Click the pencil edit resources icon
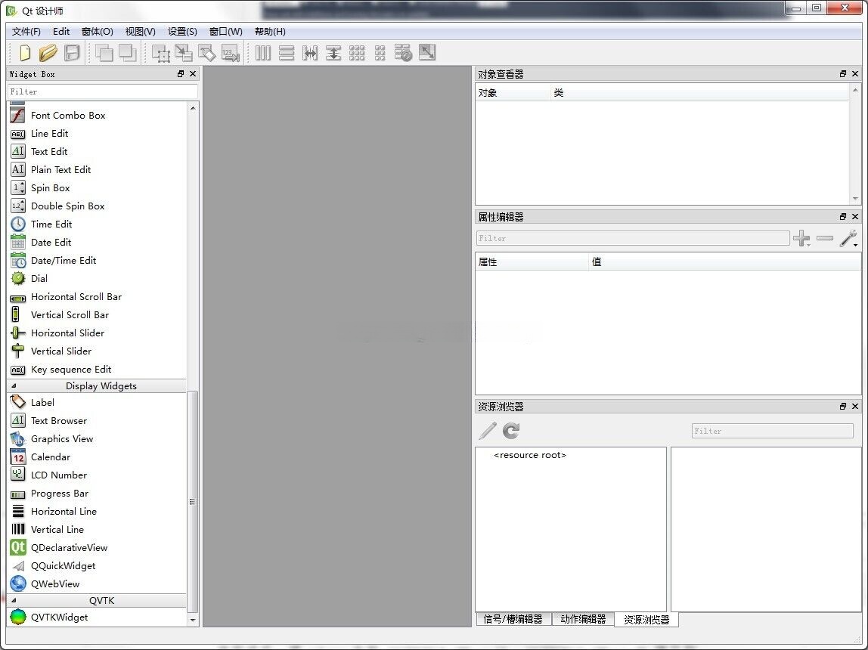Image resolution: width=868 pixels, height=650 pixels. pos(488,430)
